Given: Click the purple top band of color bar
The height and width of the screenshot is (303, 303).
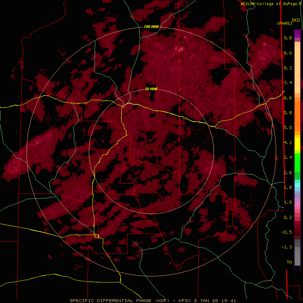Looking at the screenshot, I should [x=297, y=34].
